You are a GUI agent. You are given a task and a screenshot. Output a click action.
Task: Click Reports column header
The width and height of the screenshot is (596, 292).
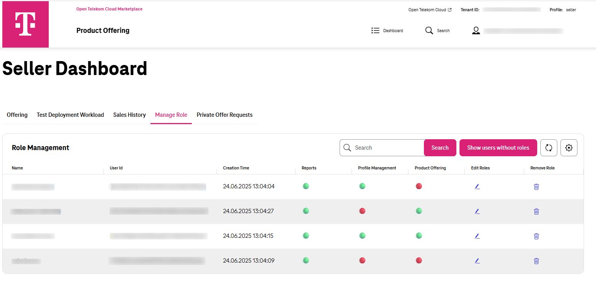coord(309,168)
